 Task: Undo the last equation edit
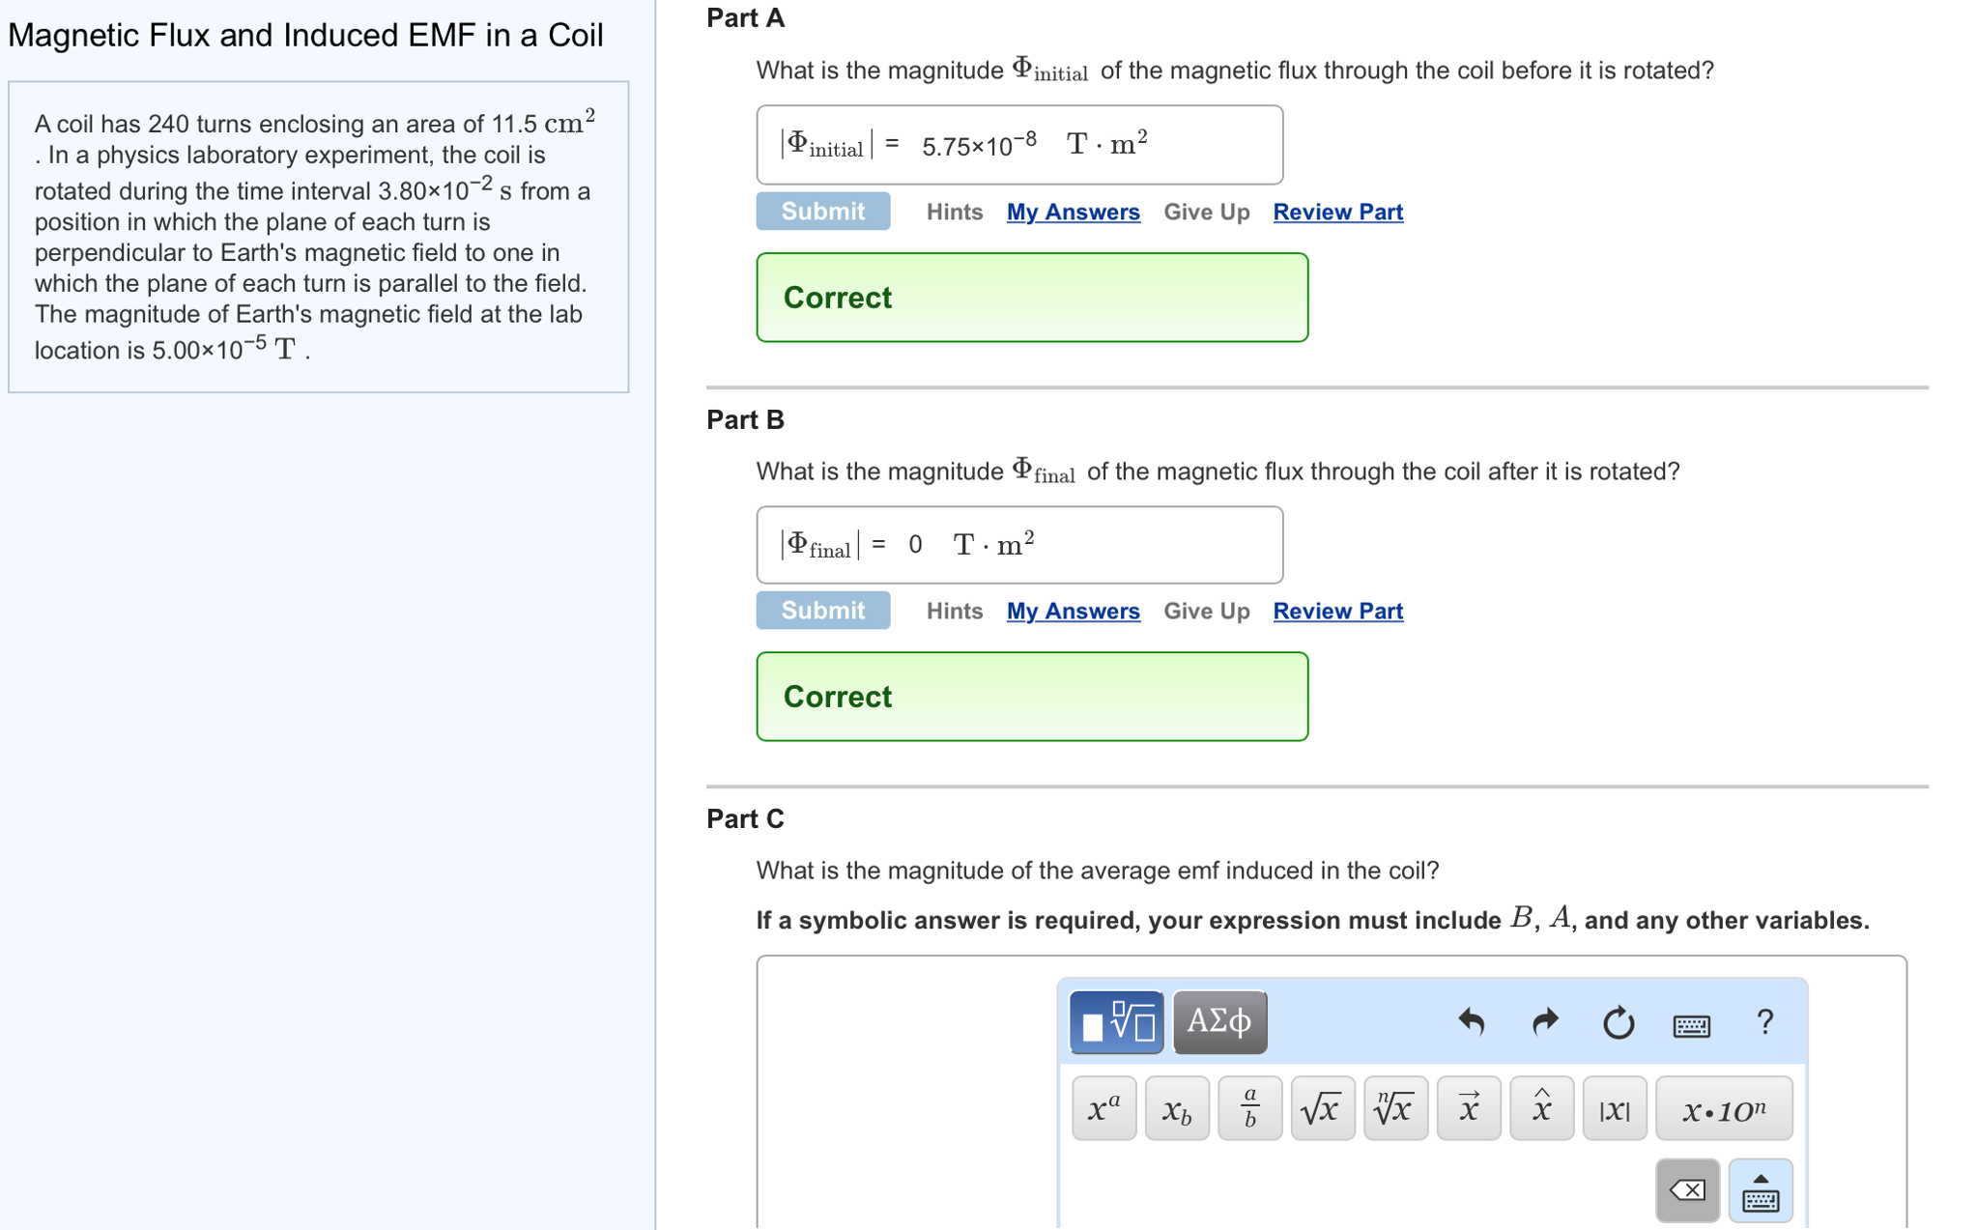(1471, 1023)
